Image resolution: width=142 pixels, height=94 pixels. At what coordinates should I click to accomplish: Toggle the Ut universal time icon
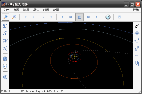(x=137, y=63)
